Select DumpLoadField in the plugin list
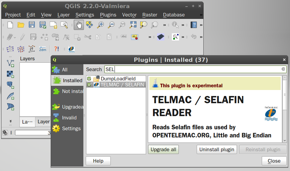Screen dimensions: 290x171 click(116, 79)
